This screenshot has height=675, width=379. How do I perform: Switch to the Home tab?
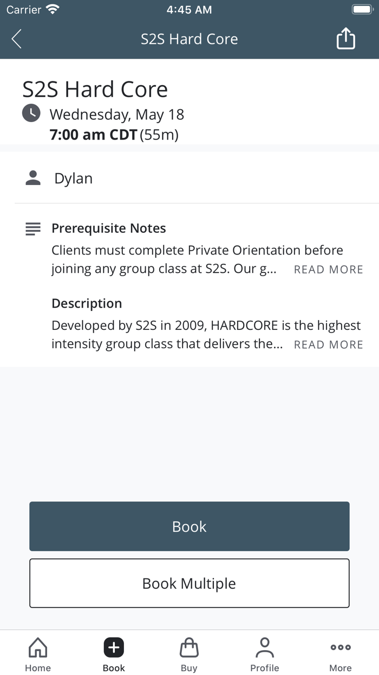(x=37, y=654)
